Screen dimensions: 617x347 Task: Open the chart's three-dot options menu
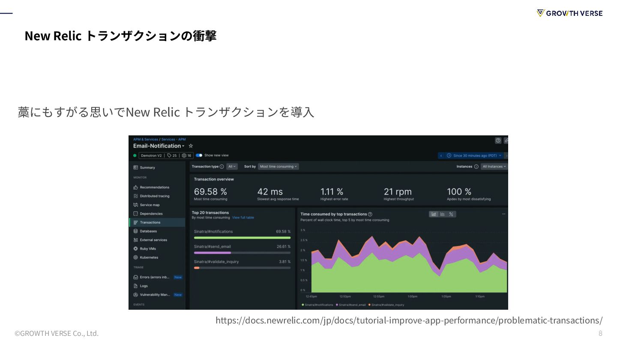503,214
